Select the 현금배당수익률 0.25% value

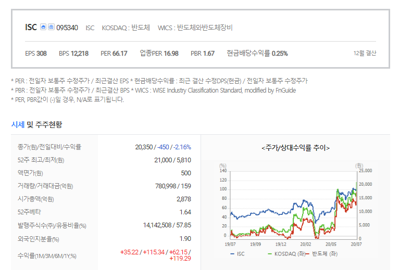coord(257,54)
